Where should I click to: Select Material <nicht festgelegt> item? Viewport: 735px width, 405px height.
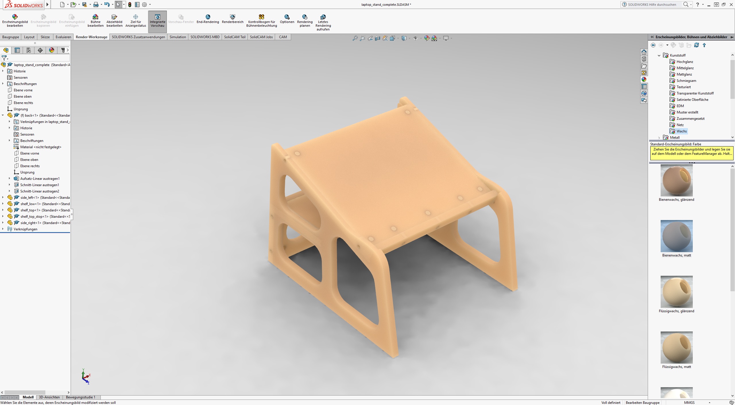coord(38,147)
